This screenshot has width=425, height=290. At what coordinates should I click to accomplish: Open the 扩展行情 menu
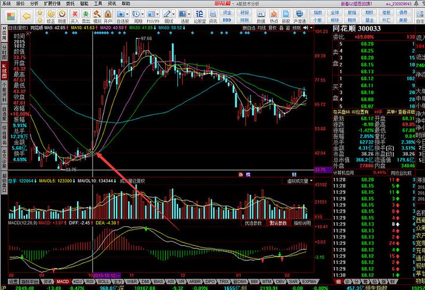pos(52,3)
